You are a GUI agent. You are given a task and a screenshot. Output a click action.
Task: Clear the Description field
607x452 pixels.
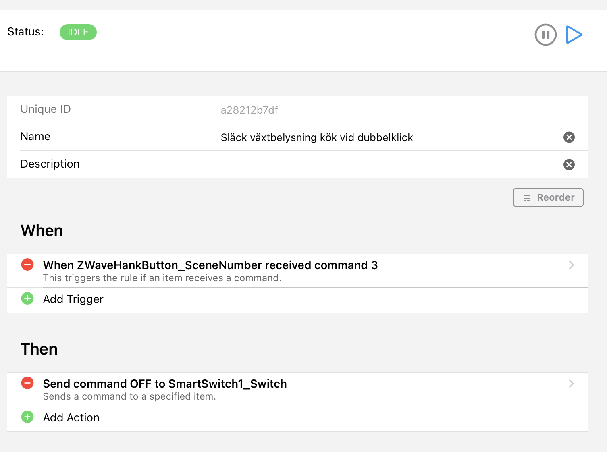pos(569,164)
